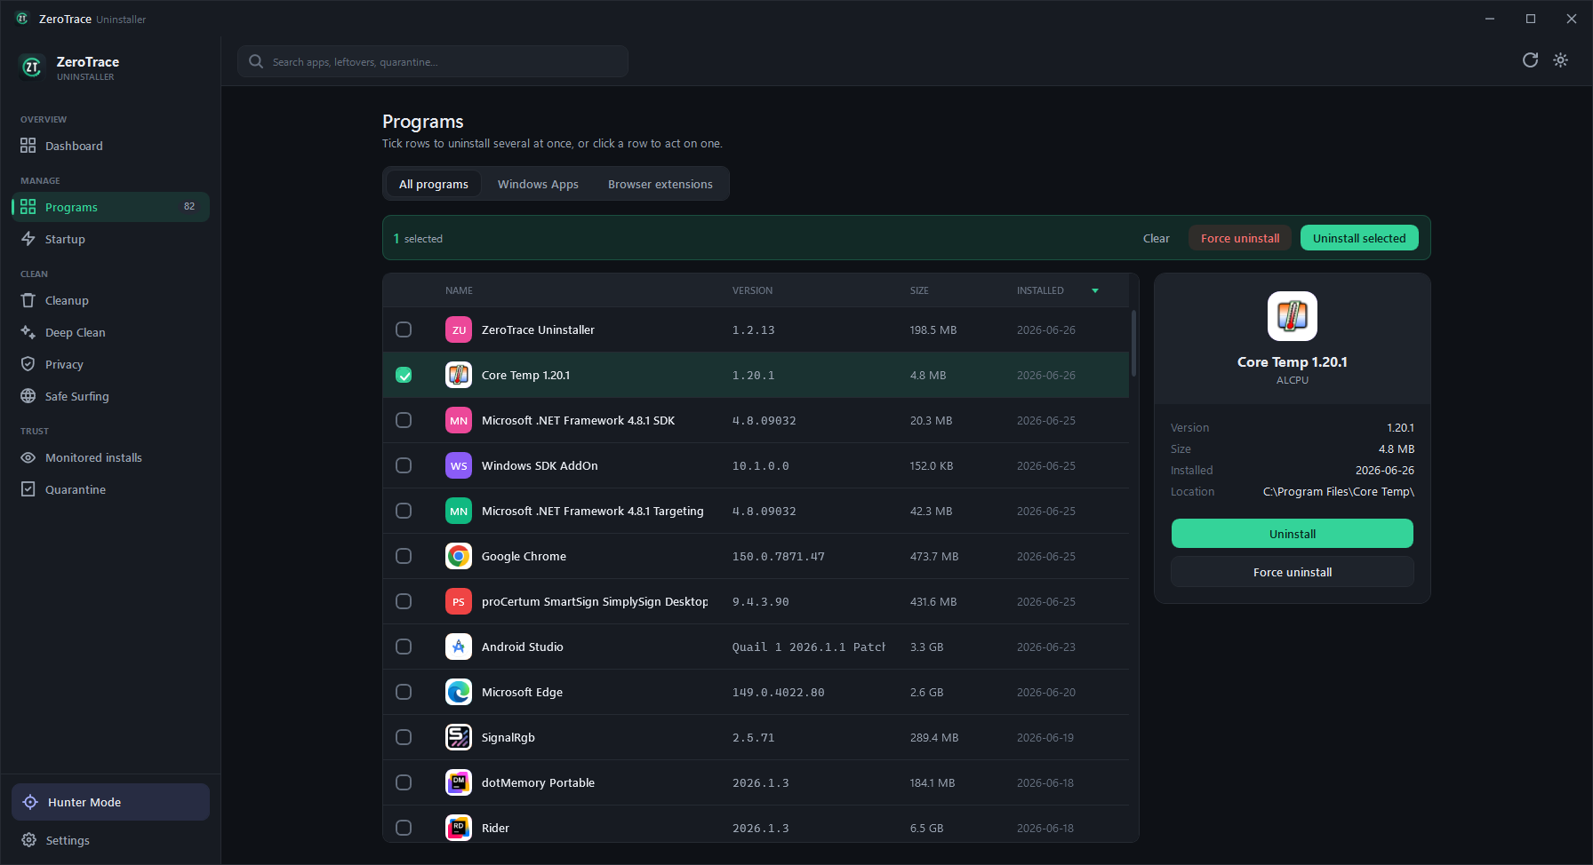The width and height of the screenshot is (1593, 865).
Task: Click the Quarantine checkbox-style icon
Action: click(x=28, y=489)
